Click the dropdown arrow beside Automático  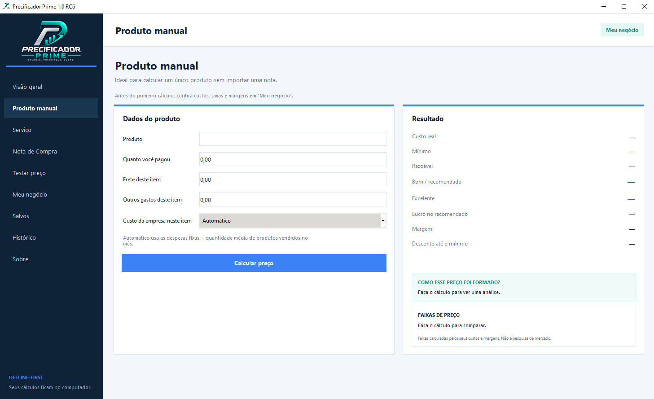point(383,220)
